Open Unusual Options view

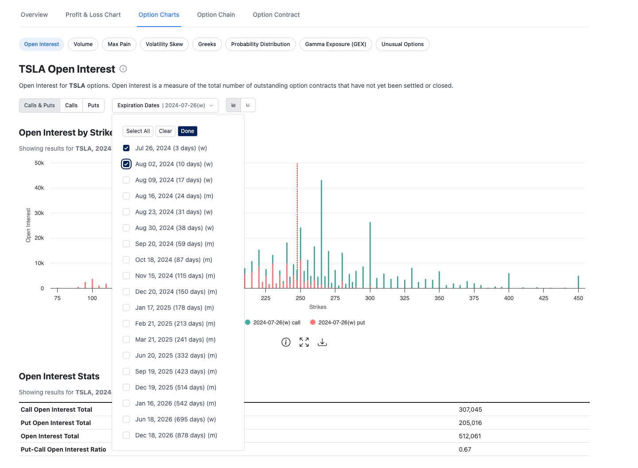tap(402, 44)
